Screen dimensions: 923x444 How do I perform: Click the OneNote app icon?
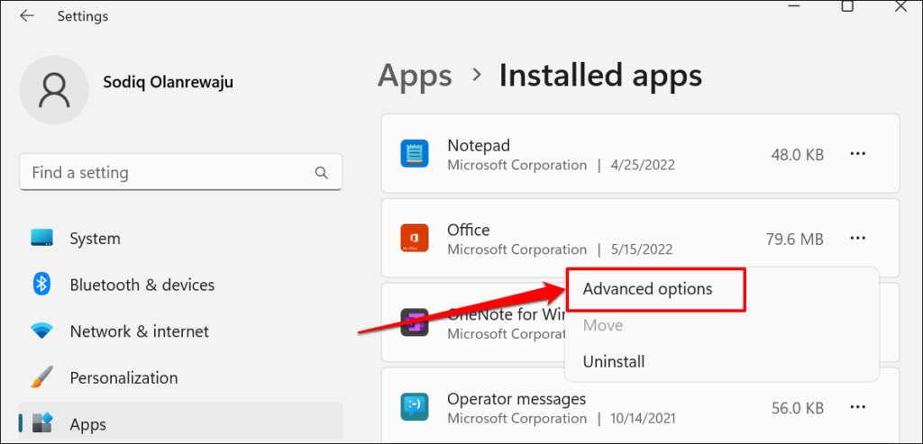tap(415, 322)
